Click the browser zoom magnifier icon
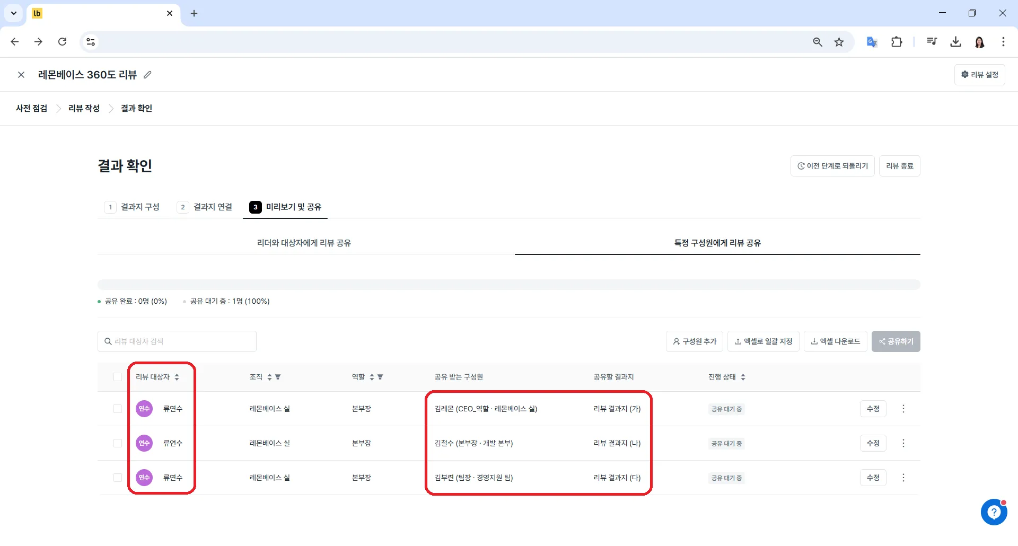 [818, 42]
